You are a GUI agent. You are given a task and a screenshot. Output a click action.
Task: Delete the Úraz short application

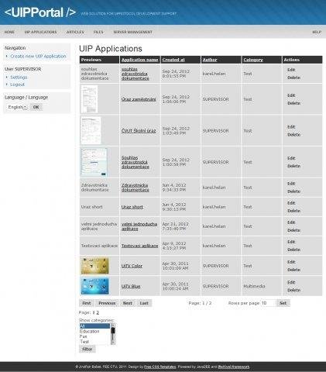[x=293, y=211]
